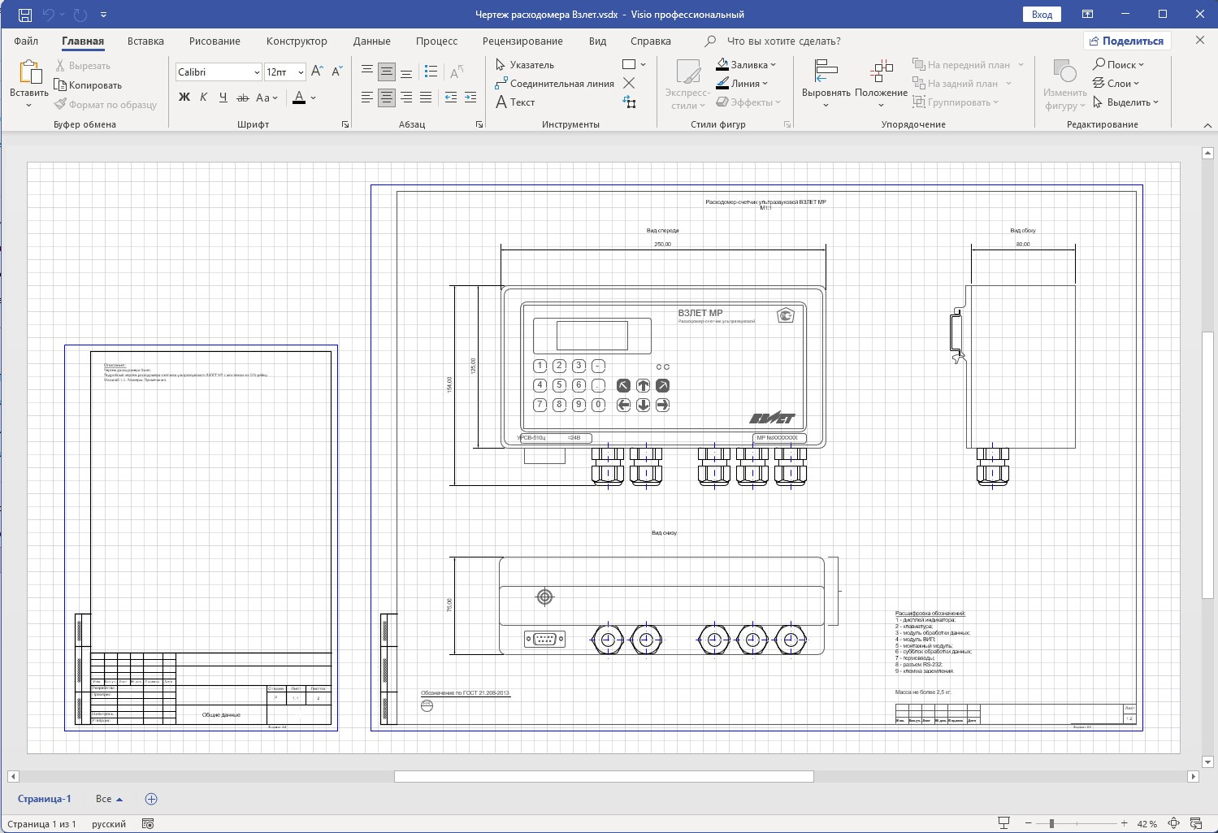
Task: Align text to bottom
Action: coord(406,72)
